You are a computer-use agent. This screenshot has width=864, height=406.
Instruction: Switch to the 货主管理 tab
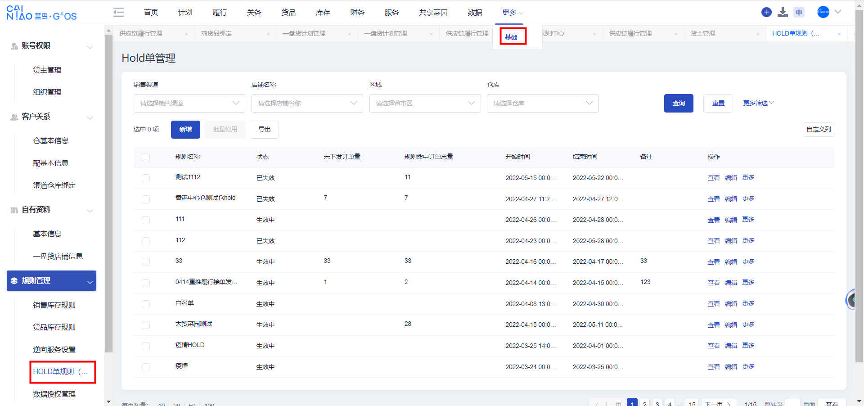tap(703, 33)
